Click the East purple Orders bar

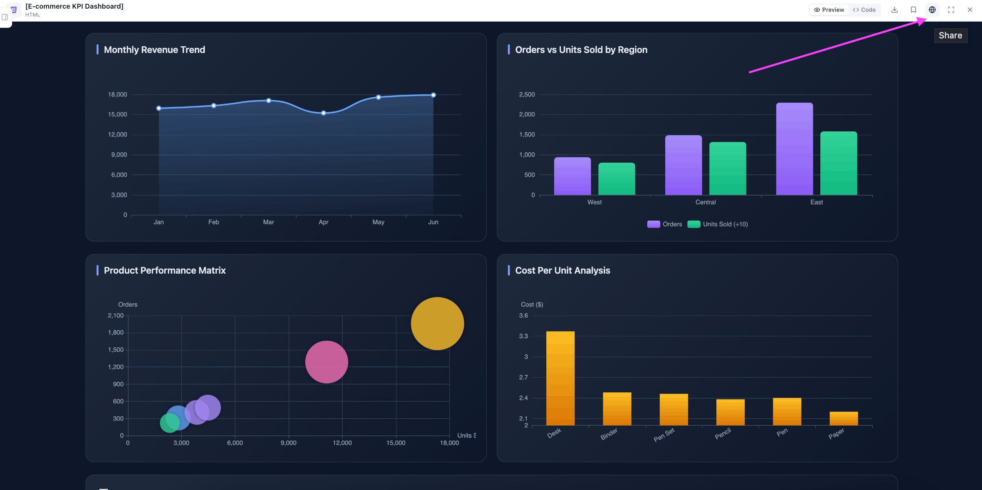tap(794, 149)
